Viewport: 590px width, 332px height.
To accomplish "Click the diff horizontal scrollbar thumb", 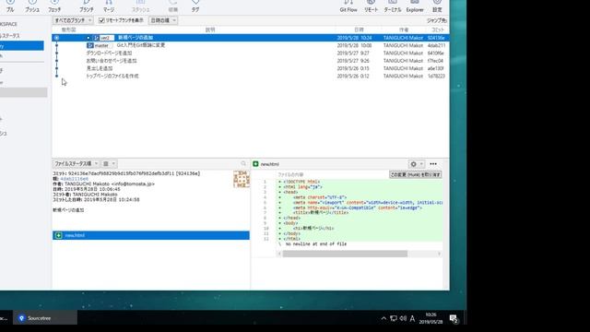I will (345, 255).
